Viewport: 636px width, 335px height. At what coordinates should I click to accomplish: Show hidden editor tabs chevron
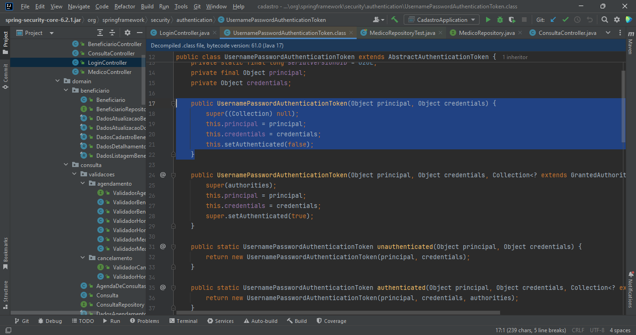[x=608, y=33]
